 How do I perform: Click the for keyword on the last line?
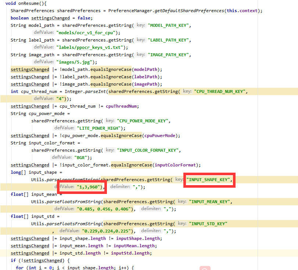click(22, 267)
